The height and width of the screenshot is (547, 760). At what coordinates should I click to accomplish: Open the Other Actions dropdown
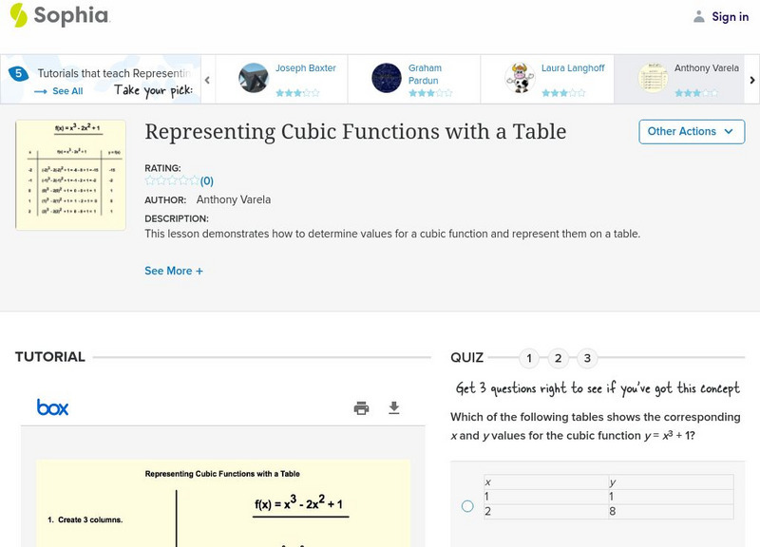(x=691, y=132)
